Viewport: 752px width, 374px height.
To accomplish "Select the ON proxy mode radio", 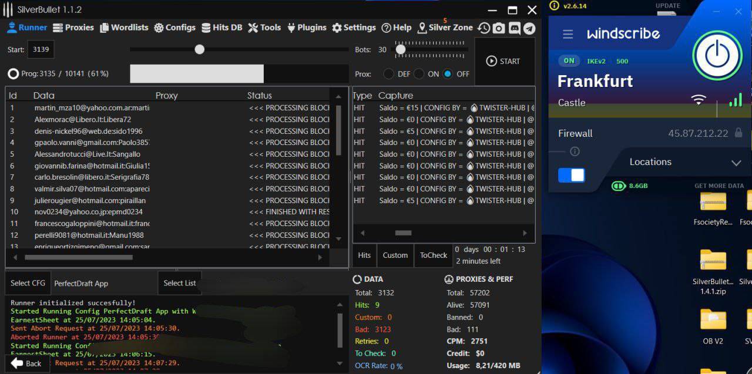I will point(419,74).
